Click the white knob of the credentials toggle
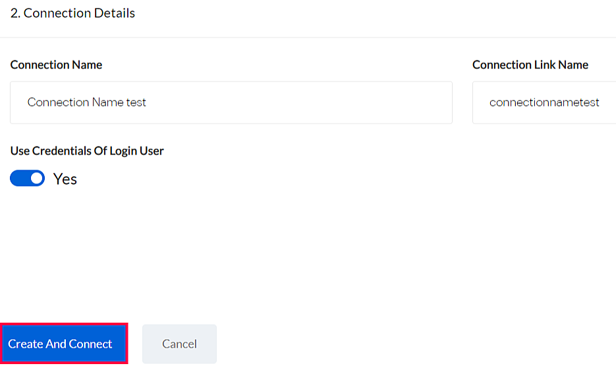Viewport: 616px width, 370px height. pyautogui.click(x=36, y=178)
